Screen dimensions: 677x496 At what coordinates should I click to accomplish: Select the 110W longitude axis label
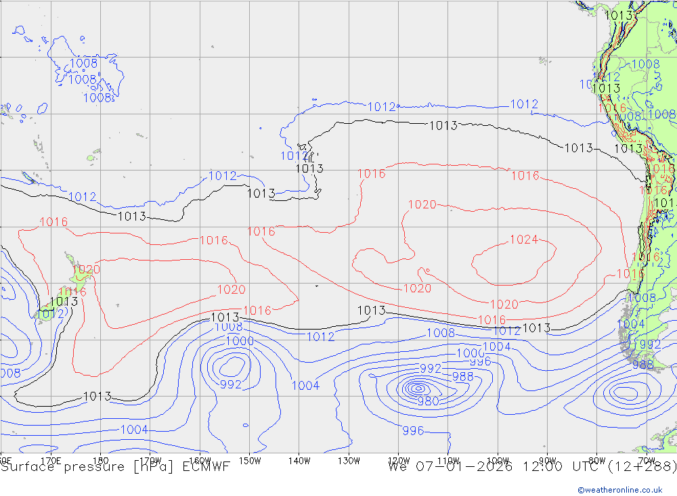pyautogui.click(x=448, y=461)
